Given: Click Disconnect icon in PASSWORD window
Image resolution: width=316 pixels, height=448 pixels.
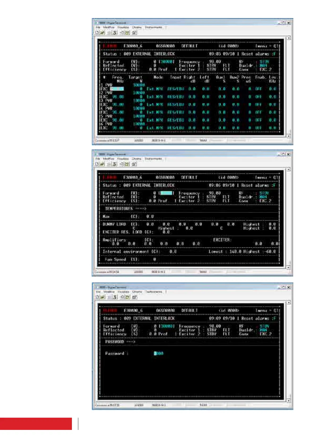Looking at the screenshot, I should point(115,297).
